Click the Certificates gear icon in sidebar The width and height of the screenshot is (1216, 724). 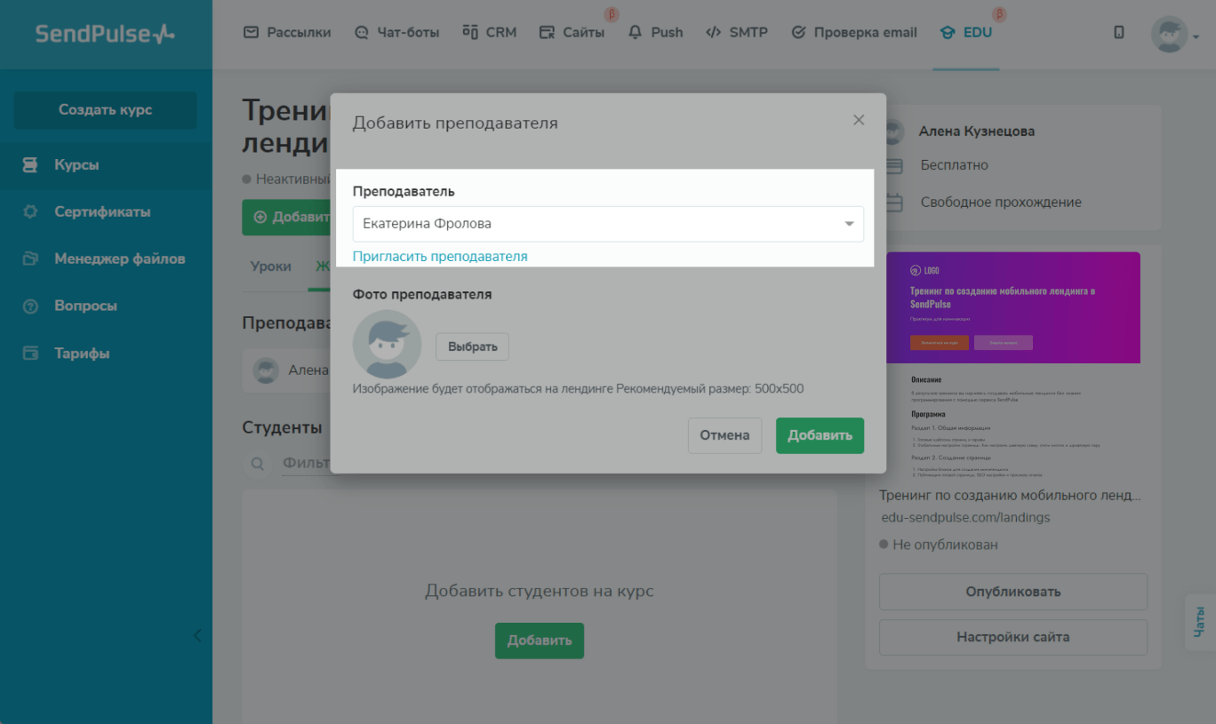[x=30, y=212]
